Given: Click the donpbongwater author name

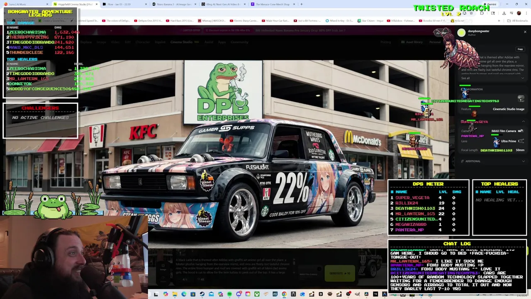Looking at the screenshot, I should [x=478, y=31].
